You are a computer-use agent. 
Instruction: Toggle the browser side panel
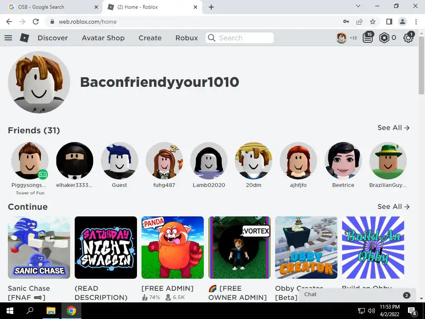coord(389,22)
